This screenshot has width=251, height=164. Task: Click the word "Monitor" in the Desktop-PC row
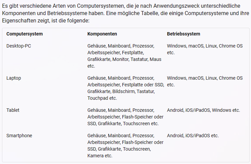click(x=120, y=59)
